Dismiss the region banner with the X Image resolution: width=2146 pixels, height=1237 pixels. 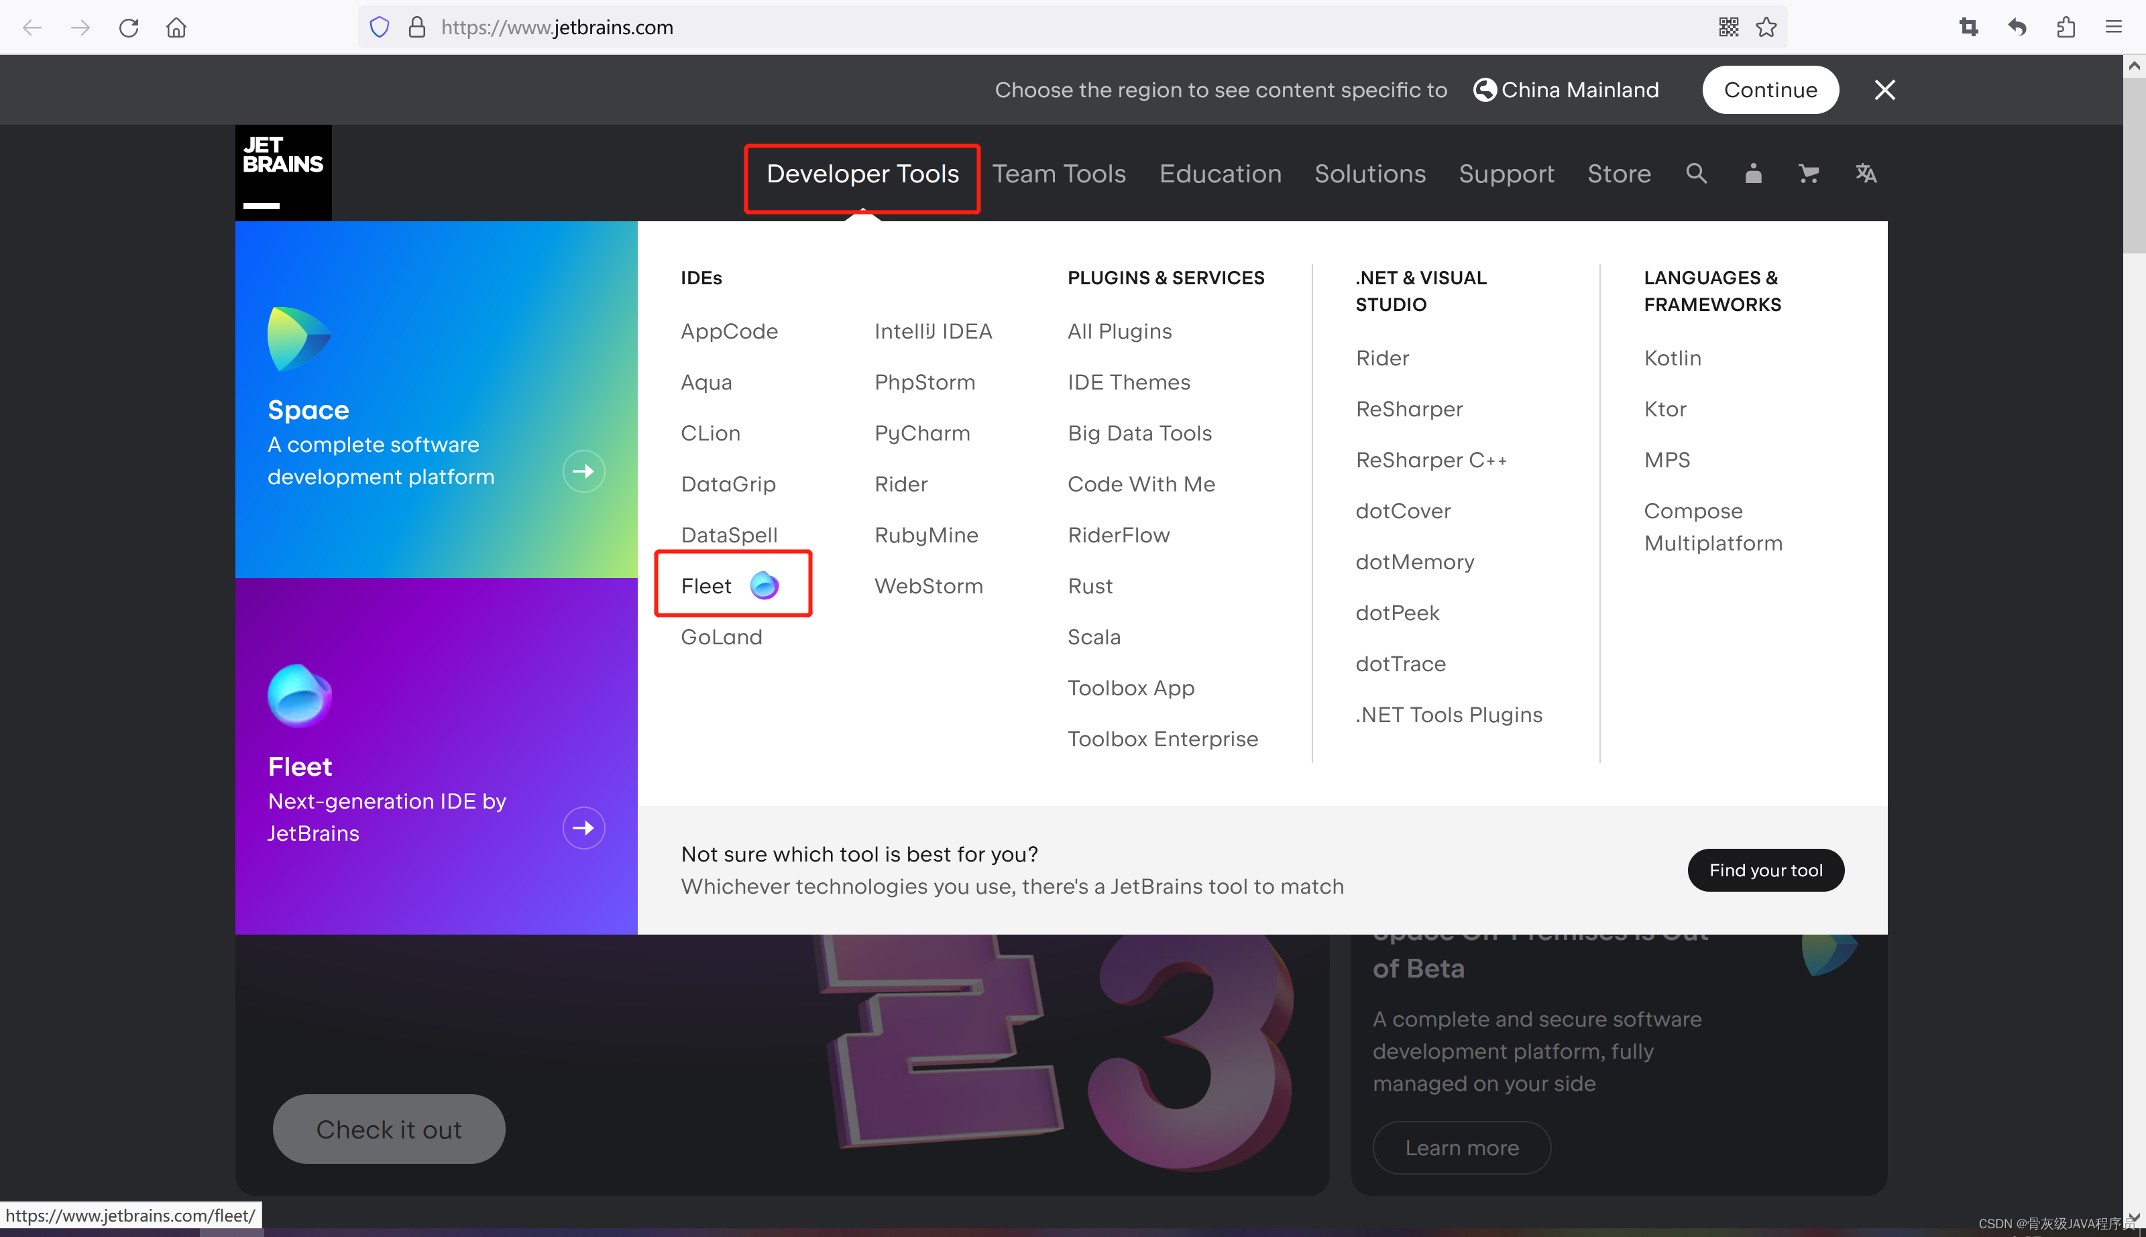[x=1884, y=89]
